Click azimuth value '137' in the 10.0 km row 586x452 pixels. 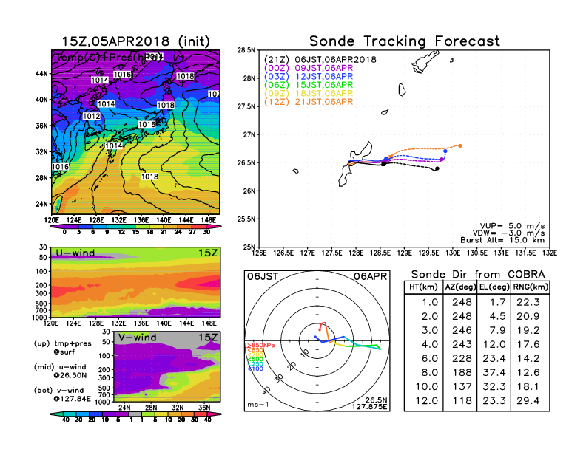tap(462, 387)
